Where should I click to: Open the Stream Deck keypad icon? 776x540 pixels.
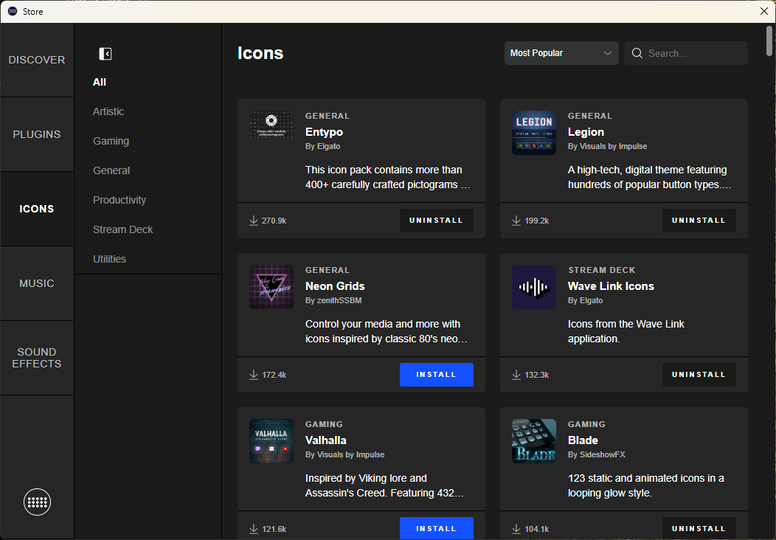point(37,502)
